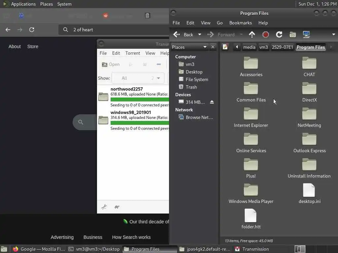Open Help menu in Program Files window

point(263,23)
